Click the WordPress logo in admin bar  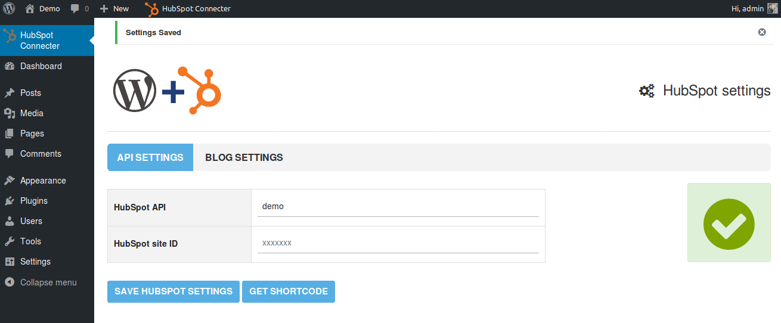click(9, 8)
